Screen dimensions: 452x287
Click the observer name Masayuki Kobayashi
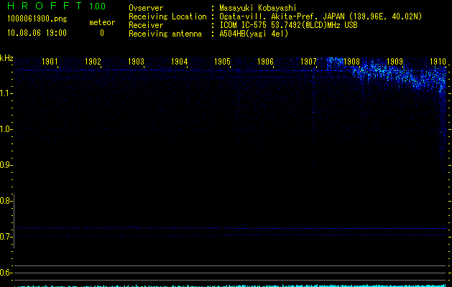tap(258, 8)
